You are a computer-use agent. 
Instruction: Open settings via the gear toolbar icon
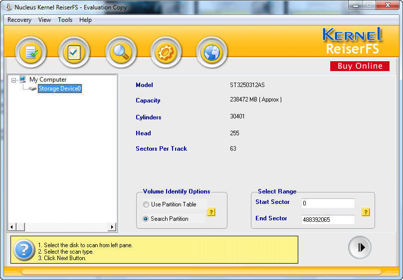(166, 52)
